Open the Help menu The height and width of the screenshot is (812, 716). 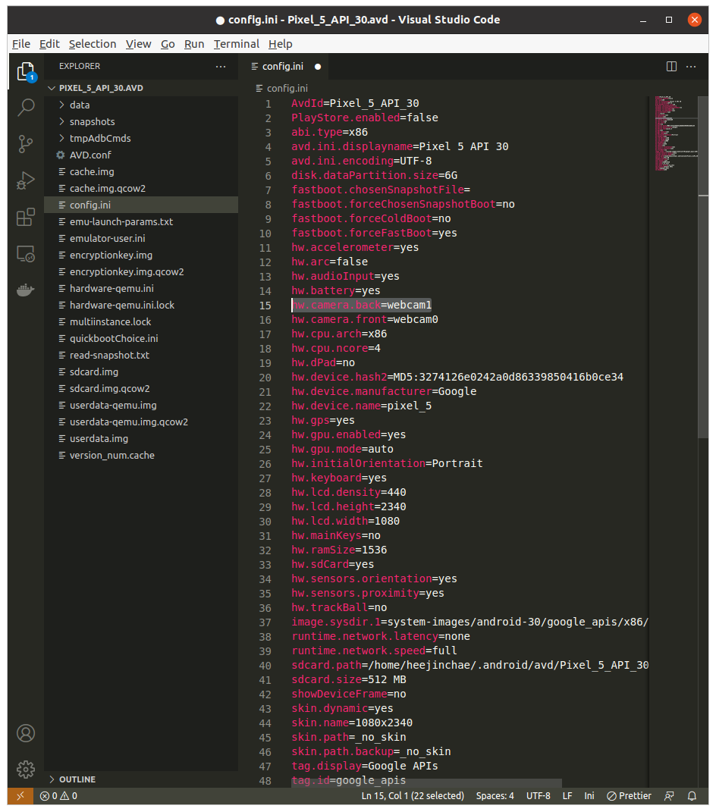[x=281, y=44]
